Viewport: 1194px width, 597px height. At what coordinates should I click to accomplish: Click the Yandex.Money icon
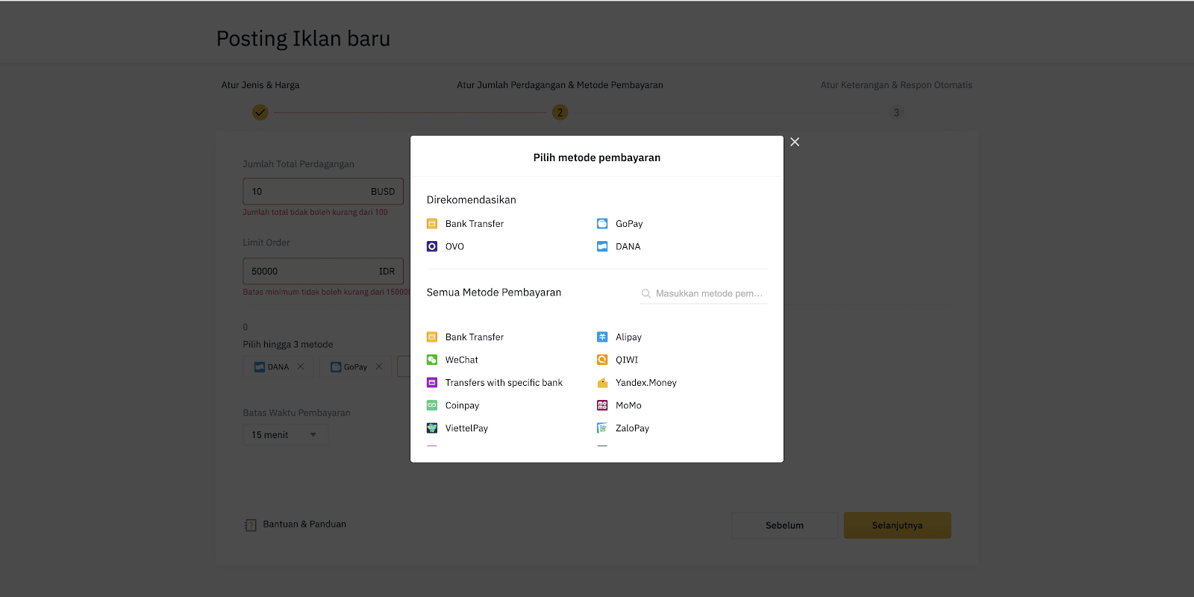point(602,383)
